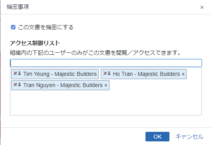Screen dimensions: 211x145
Task: Click the Aconex logo icon beside Tran Nguyen
Action: click(15, 84)
